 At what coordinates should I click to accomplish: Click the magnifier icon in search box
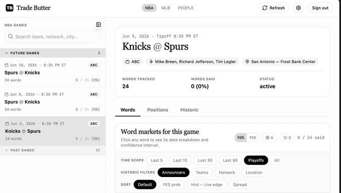point(11,36)
